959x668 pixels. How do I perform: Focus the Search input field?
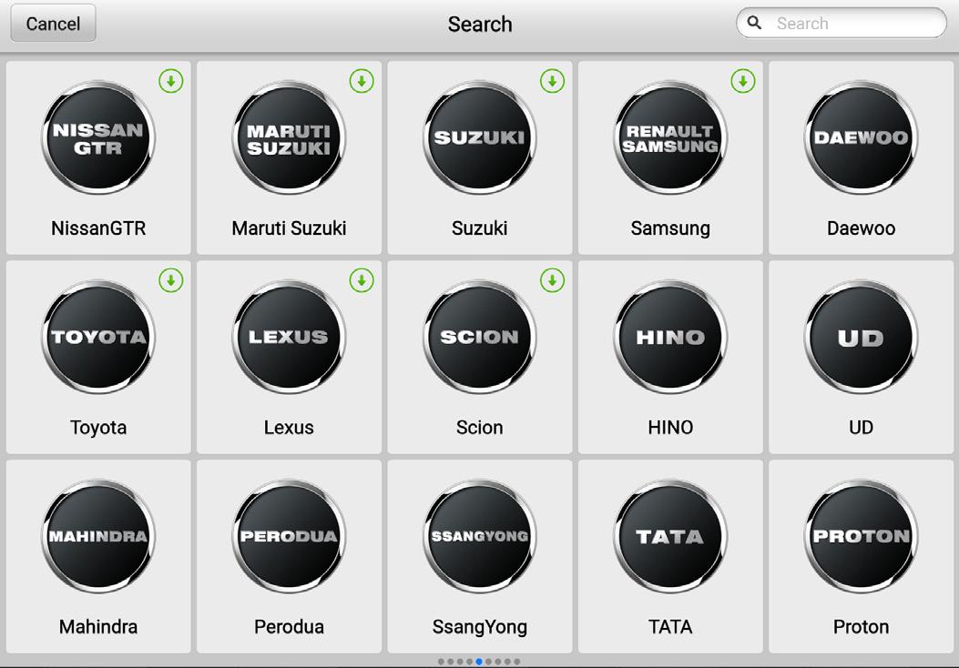click(x=841, y=24)
